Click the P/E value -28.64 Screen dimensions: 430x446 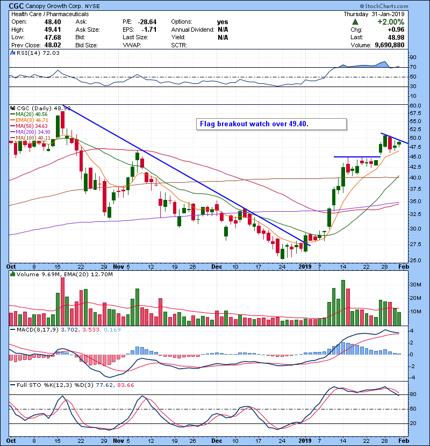point(147,22)
